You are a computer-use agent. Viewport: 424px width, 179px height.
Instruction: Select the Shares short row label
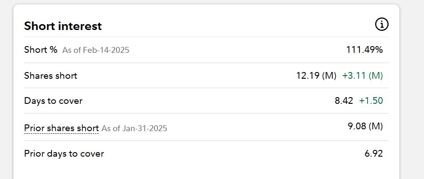click(51, 76)
